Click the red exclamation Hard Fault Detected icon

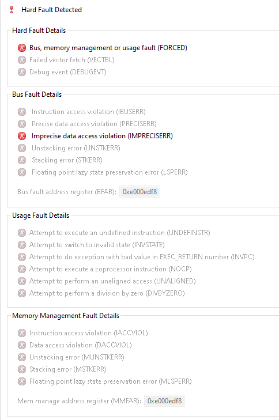[x=12, y=10]
